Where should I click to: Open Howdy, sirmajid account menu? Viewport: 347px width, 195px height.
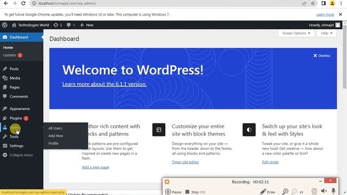(324, 25)
